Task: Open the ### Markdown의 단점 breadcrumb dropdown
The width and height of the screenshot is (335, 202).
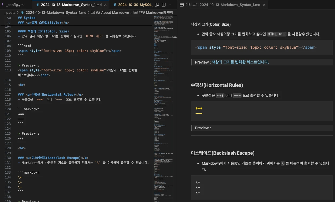Action: tap(155, 12)
